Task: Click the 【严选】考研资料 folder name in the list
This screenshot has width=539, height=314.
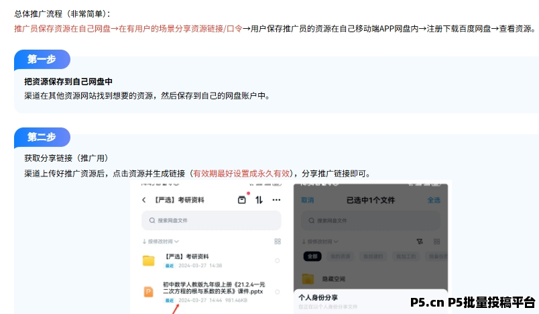Action: coord(186,256)
